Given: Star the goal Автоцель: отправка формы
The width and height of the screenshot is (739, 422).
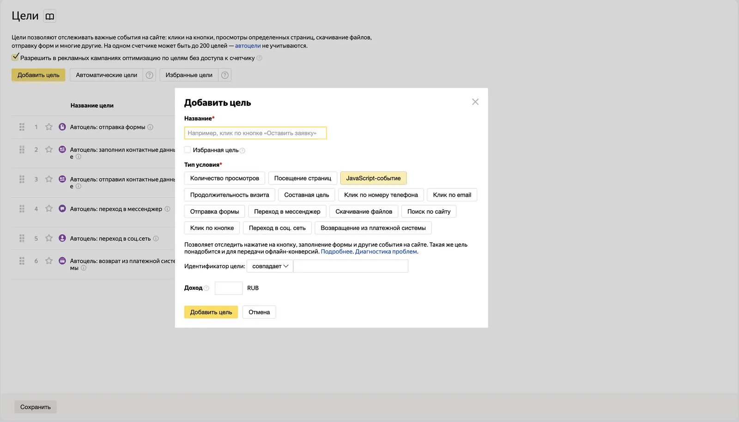Looking at the screenshot, I should pos(48,127).
